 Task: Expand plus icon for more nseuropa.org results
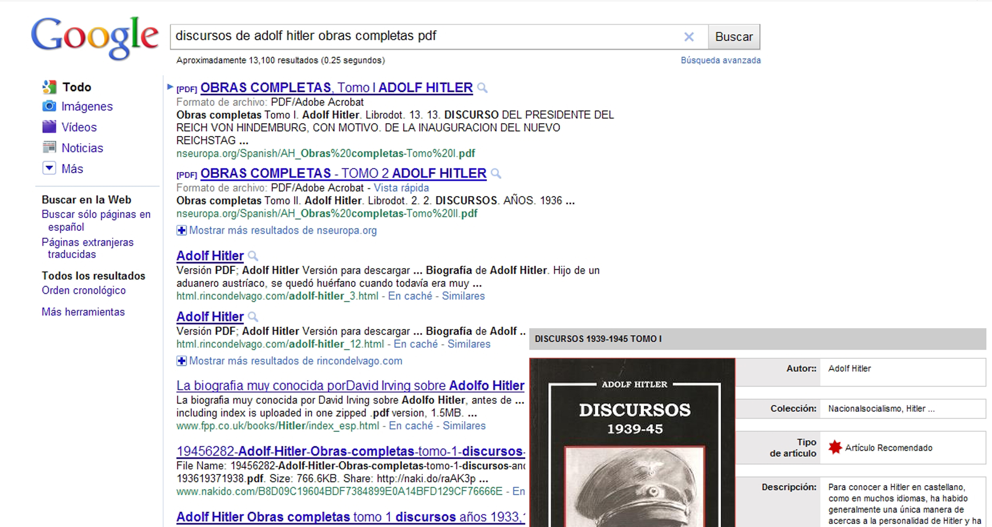181,230
